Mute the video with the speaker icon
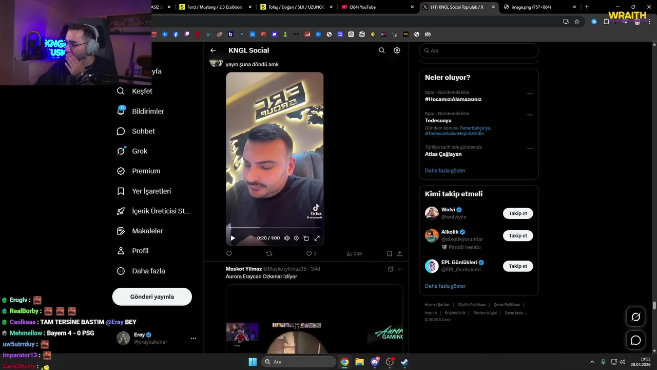The image size is (657, 370). pos(286,238)
